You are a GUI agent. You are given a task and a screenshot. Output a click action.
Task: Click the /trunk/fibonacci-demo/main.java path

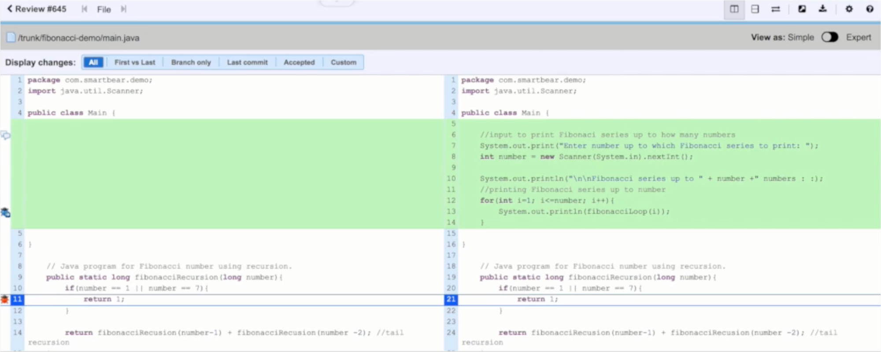(x=78, y=38)
